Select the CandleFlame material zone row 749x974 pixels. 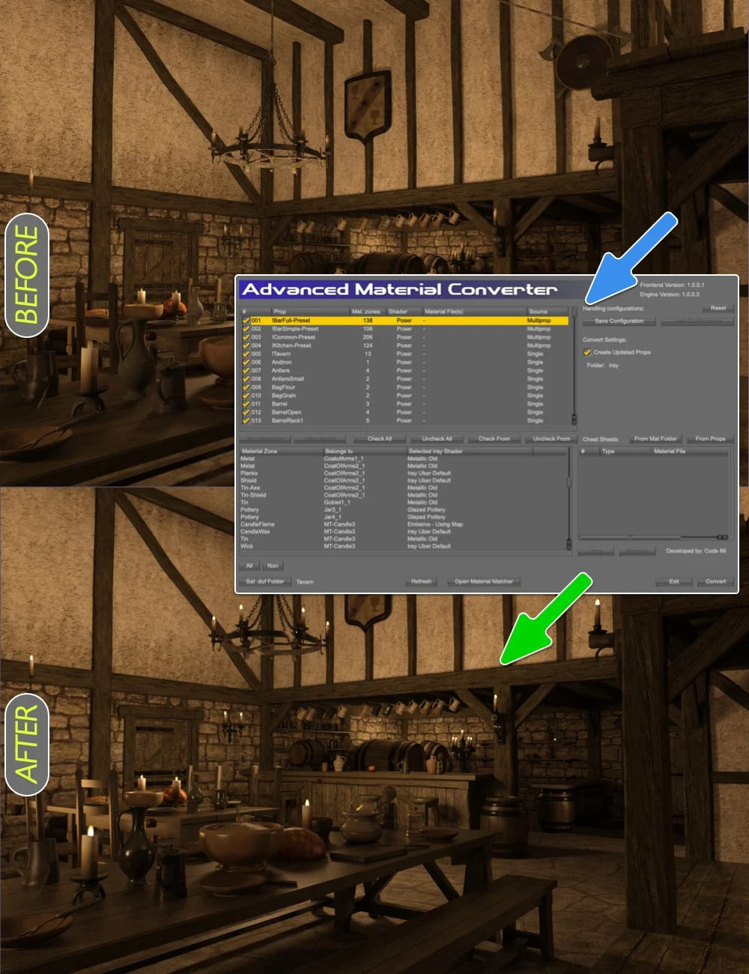point(404,524)
